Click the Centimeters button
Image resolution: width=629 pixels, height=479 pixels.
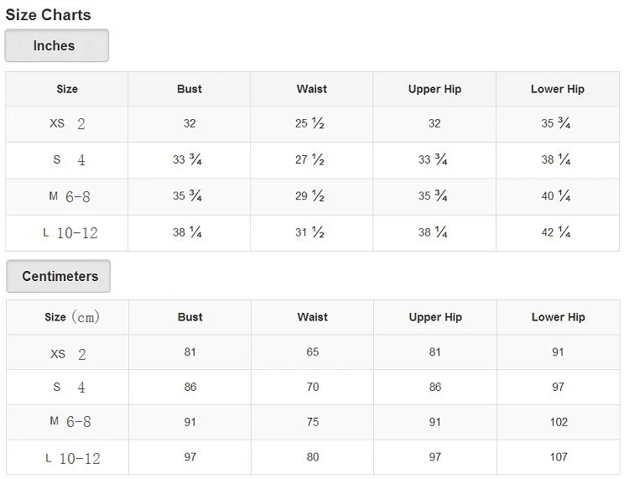pos(60,277)
